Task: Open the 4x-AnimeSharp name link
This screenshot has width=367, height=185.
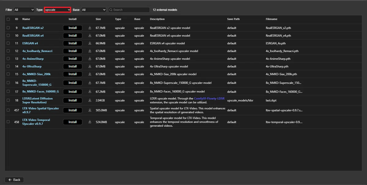Action: pos(33,59)
